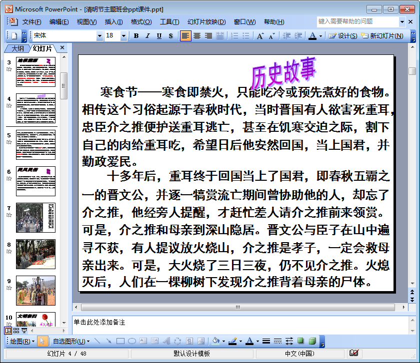Image resolution: width=420 pixels, height=363 pixels.
Task: Insert WordArt
Action: point(166,341)
